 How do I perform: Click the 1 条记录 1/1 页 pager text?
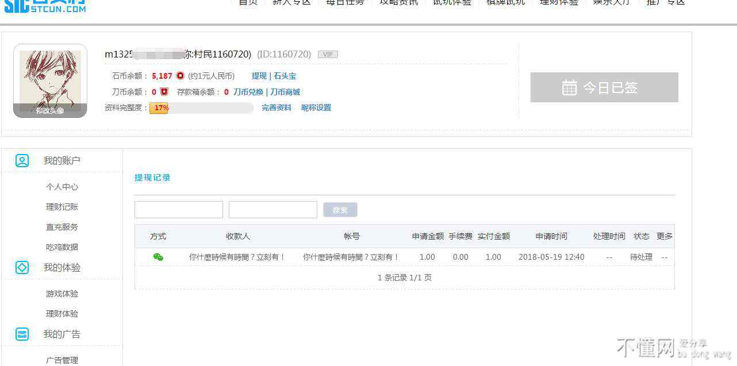pyautogui.click(x=405, y=278)
